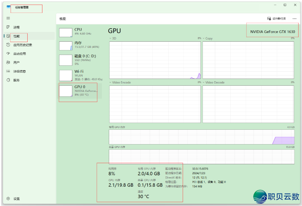Click the Task Manager title bar icon
Viewport: 302px width, 206px height.
click(8, 7)
